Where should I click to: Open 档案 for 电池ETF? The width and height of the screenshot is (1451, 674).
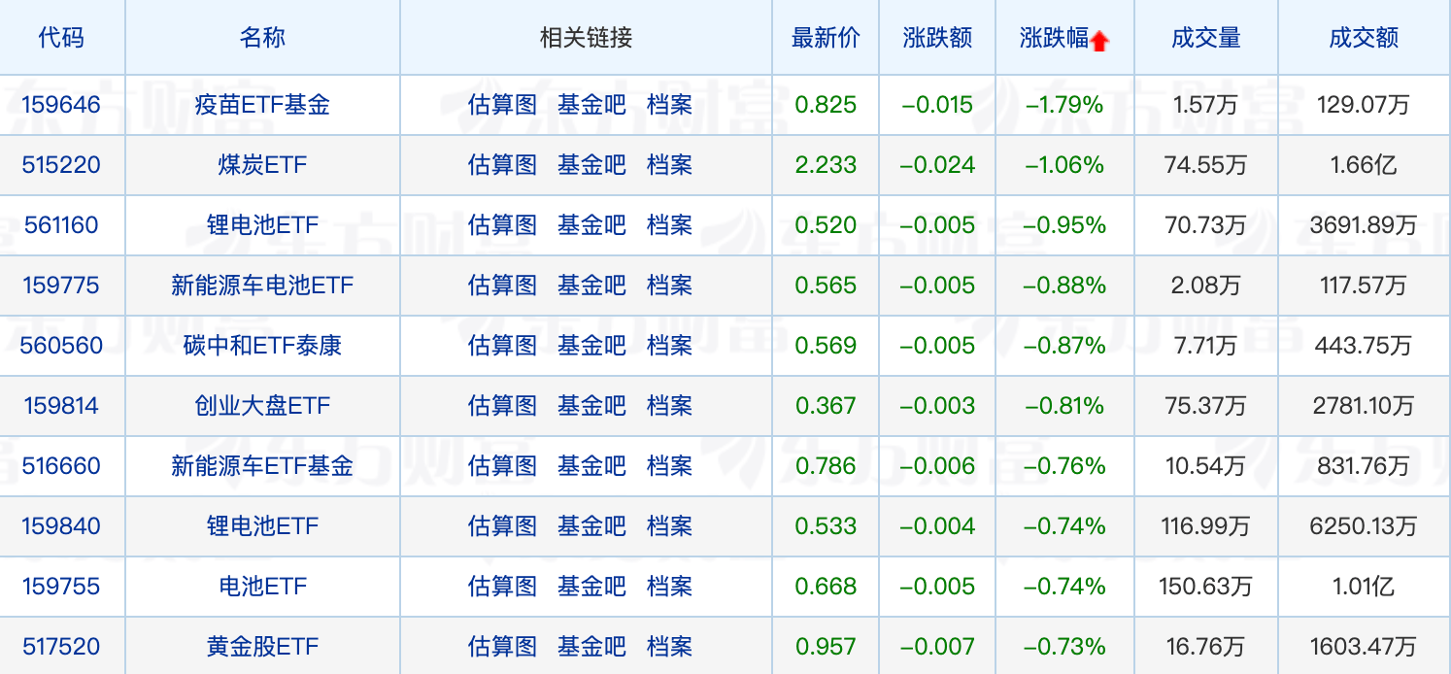click(x=670, y=587)
